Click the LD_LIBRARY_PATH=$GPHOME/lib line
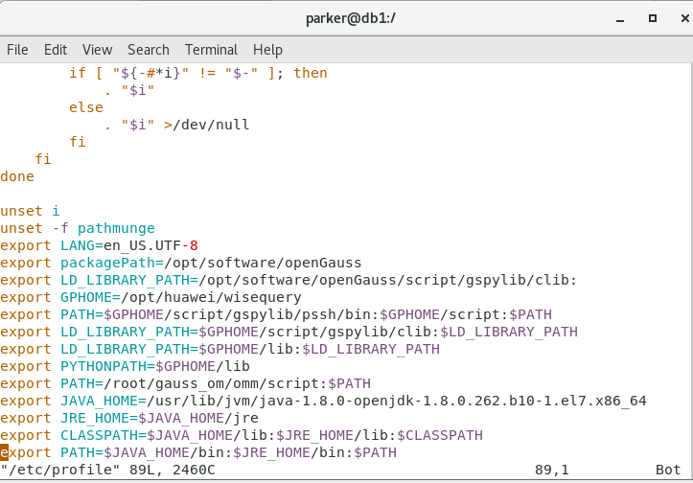This screenshot has height=483, width=693. click(x=219, y=349)
